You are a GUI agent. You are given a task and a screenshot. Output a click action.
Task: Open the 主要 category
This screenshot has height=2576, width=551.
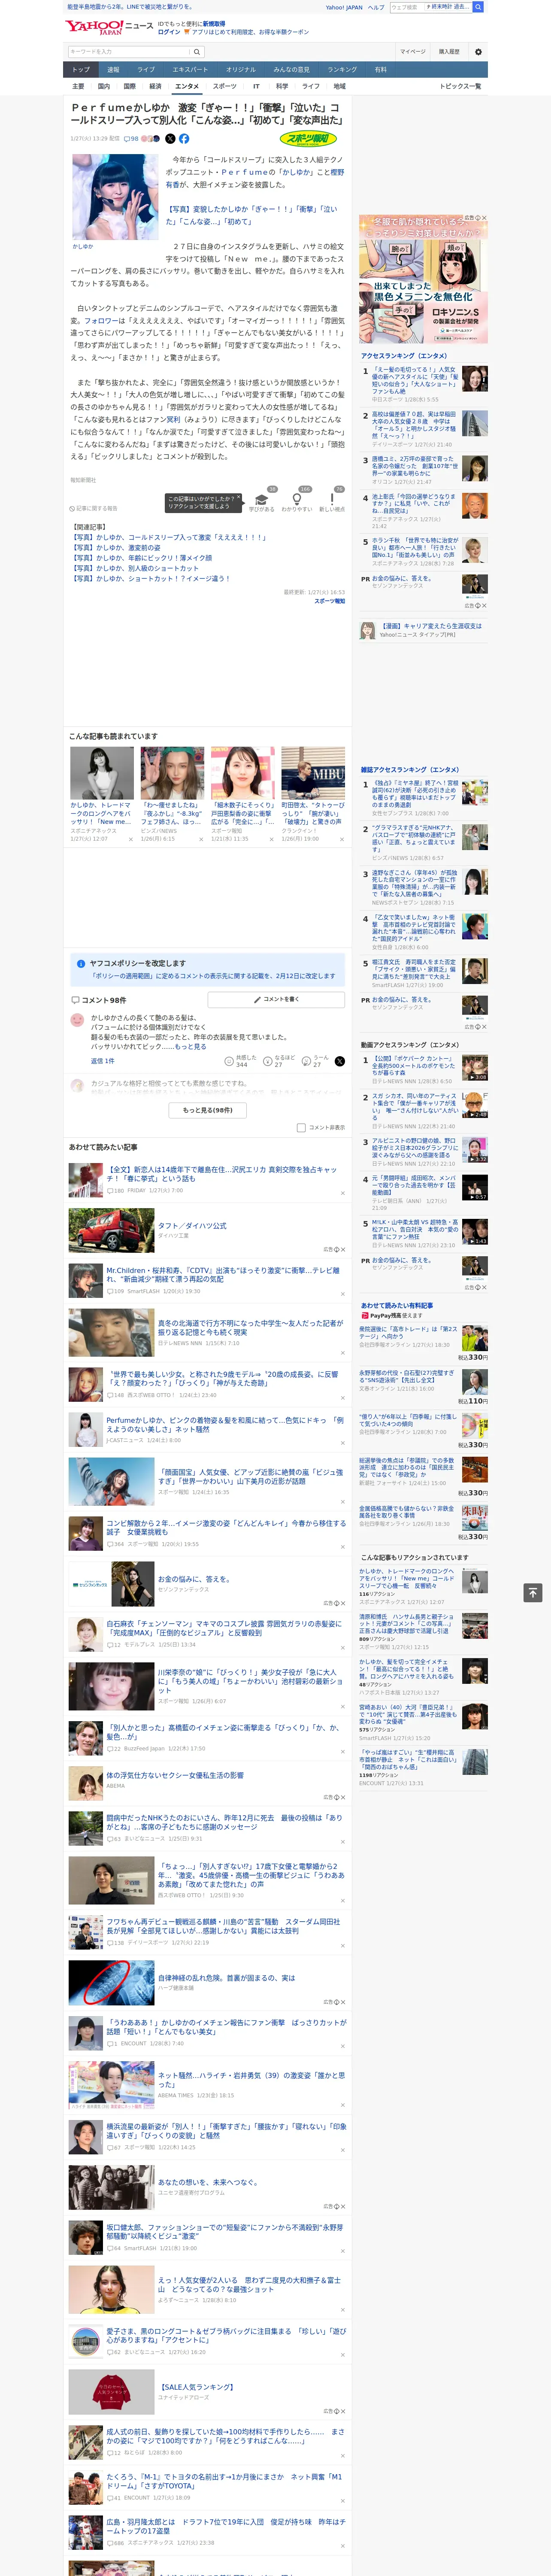coord(78,86)
